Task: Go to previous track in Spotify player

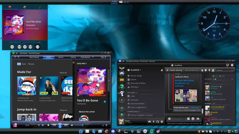Action: (54, 125)
